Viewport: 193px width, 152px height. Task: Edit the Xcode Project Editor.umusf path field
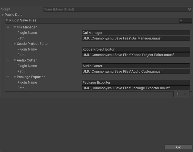136,55
